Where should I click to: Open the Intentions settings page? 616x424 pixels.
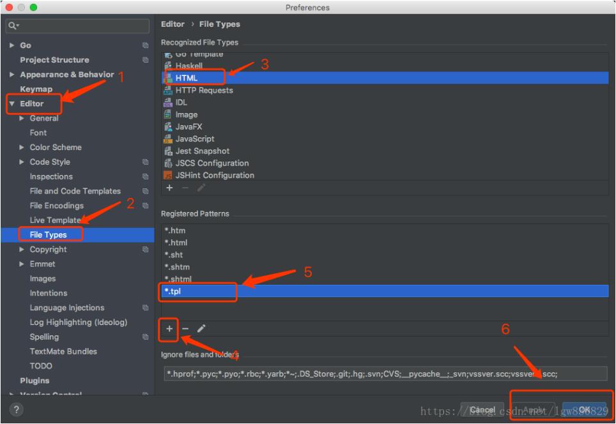click(49, 293)
